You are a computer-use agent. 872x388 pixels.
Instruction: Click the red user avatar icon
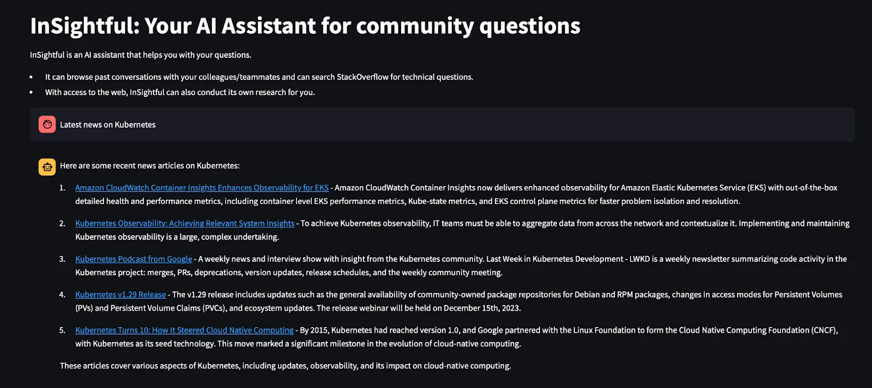(x=47, y=125)
